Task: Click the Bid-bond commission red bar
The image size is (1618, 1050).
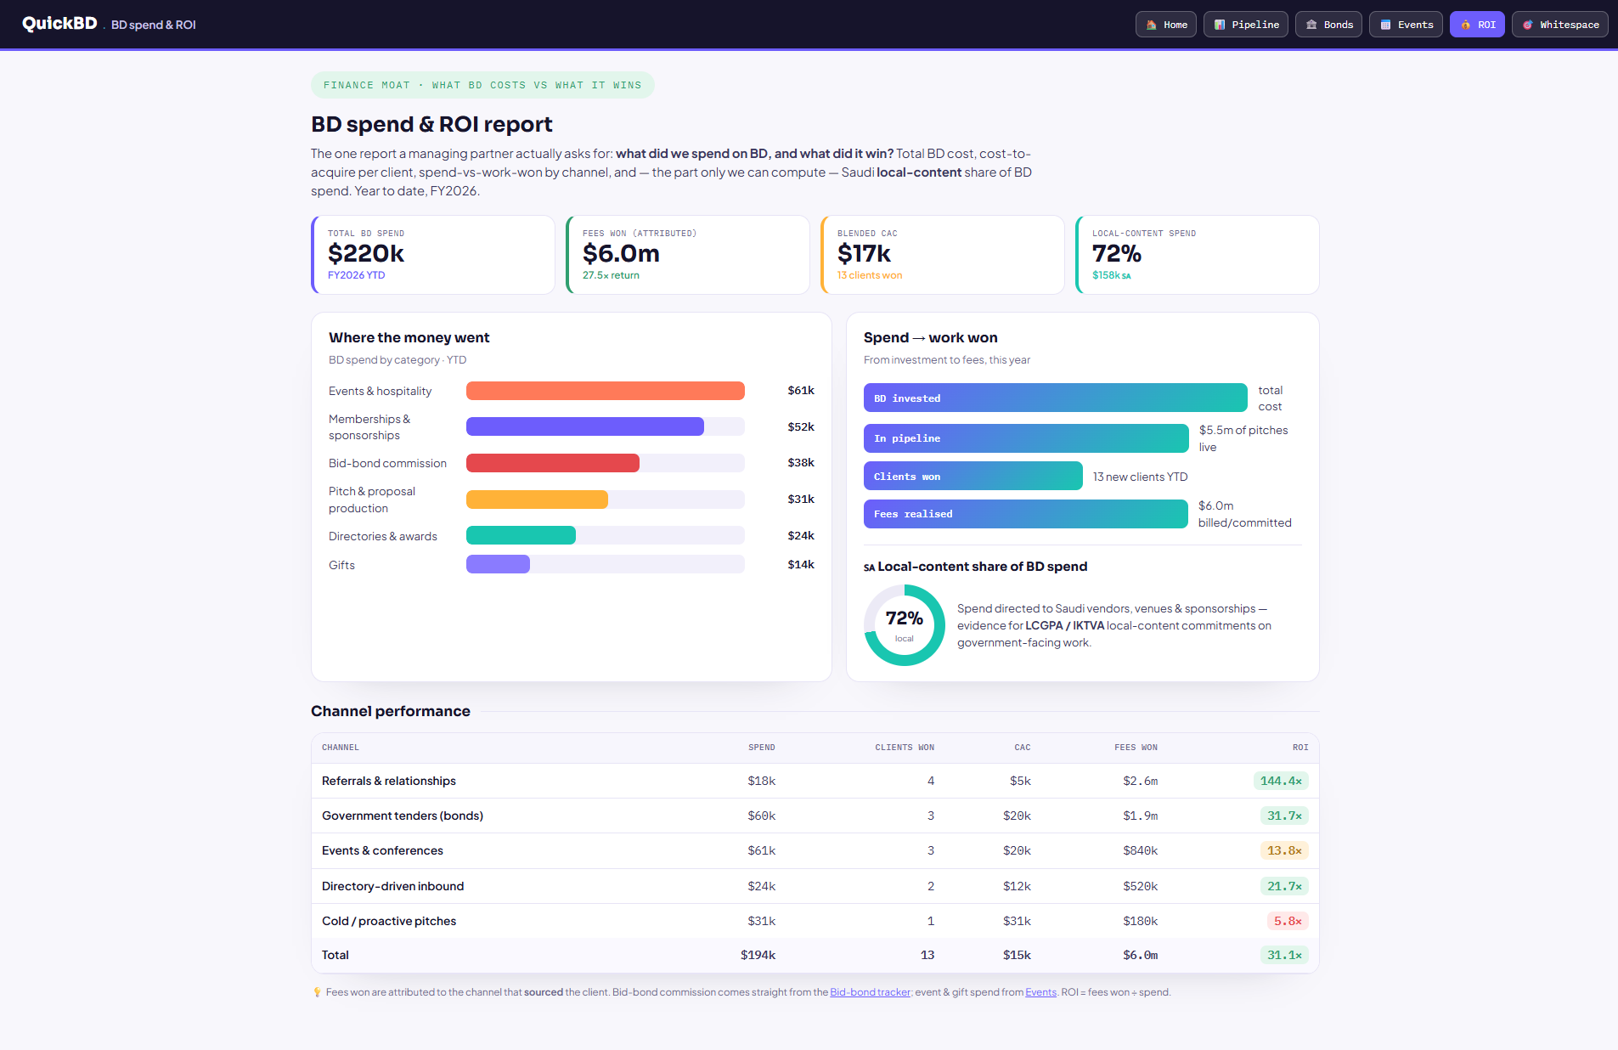Action: (x=553, y=463)
